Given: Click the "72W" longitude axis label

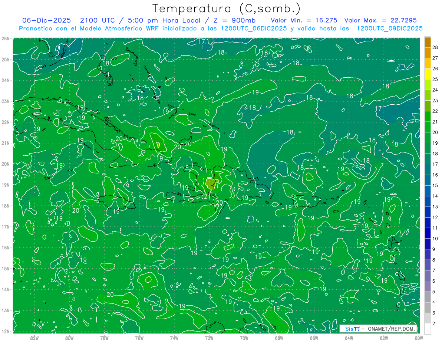Looking at the screenshot, I should click(x=209, y=338).
